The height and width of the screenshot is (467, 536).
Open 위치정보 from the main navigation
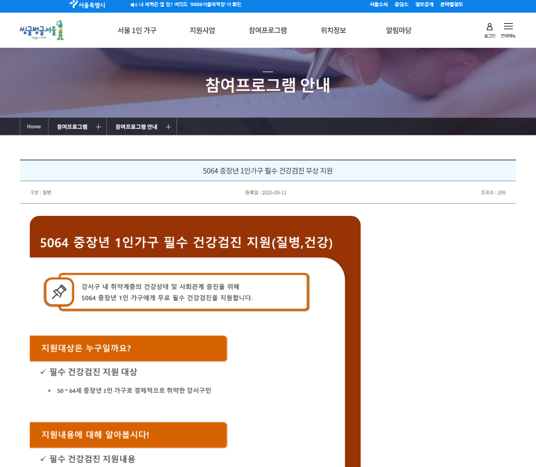pyautogui.click(x=332, y=30)
